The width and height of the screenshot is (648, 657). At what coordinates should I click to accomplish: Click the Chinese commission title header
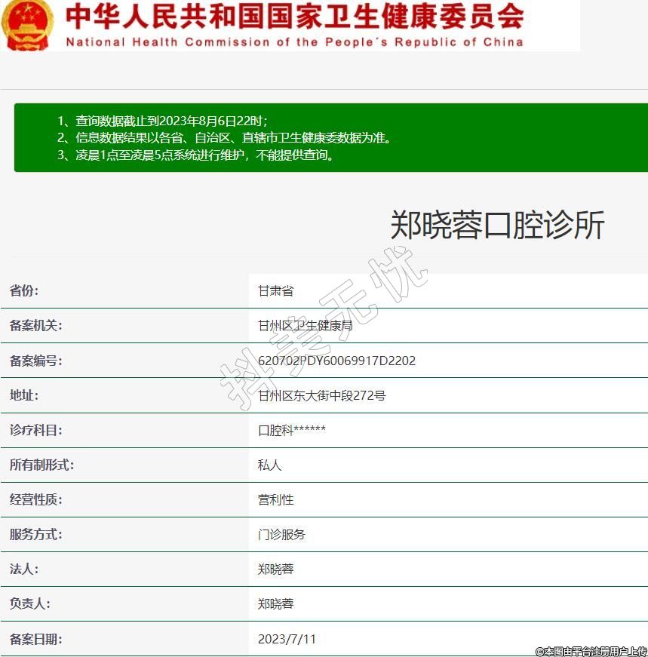294,16
